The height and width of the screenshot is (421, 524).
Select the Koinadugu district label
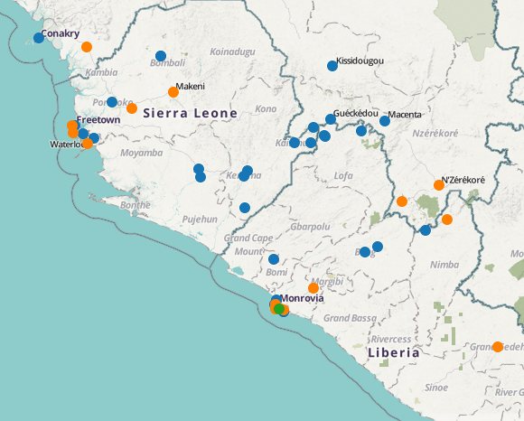click(x=232, y=51)
